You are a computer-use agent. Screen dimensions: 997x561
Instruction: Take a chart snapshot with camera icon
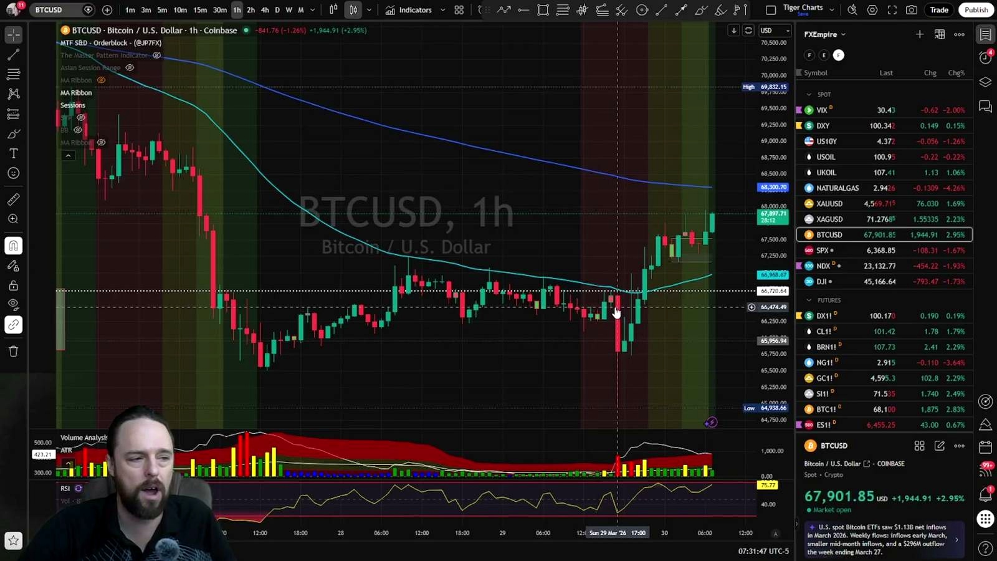coord(912,10)
